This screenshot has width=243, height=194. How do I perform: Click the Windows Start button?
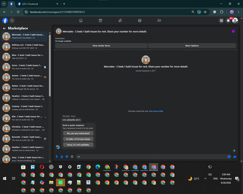coord(4,178)
